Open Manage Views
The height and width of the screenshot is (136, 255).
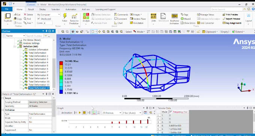point(205,15)
